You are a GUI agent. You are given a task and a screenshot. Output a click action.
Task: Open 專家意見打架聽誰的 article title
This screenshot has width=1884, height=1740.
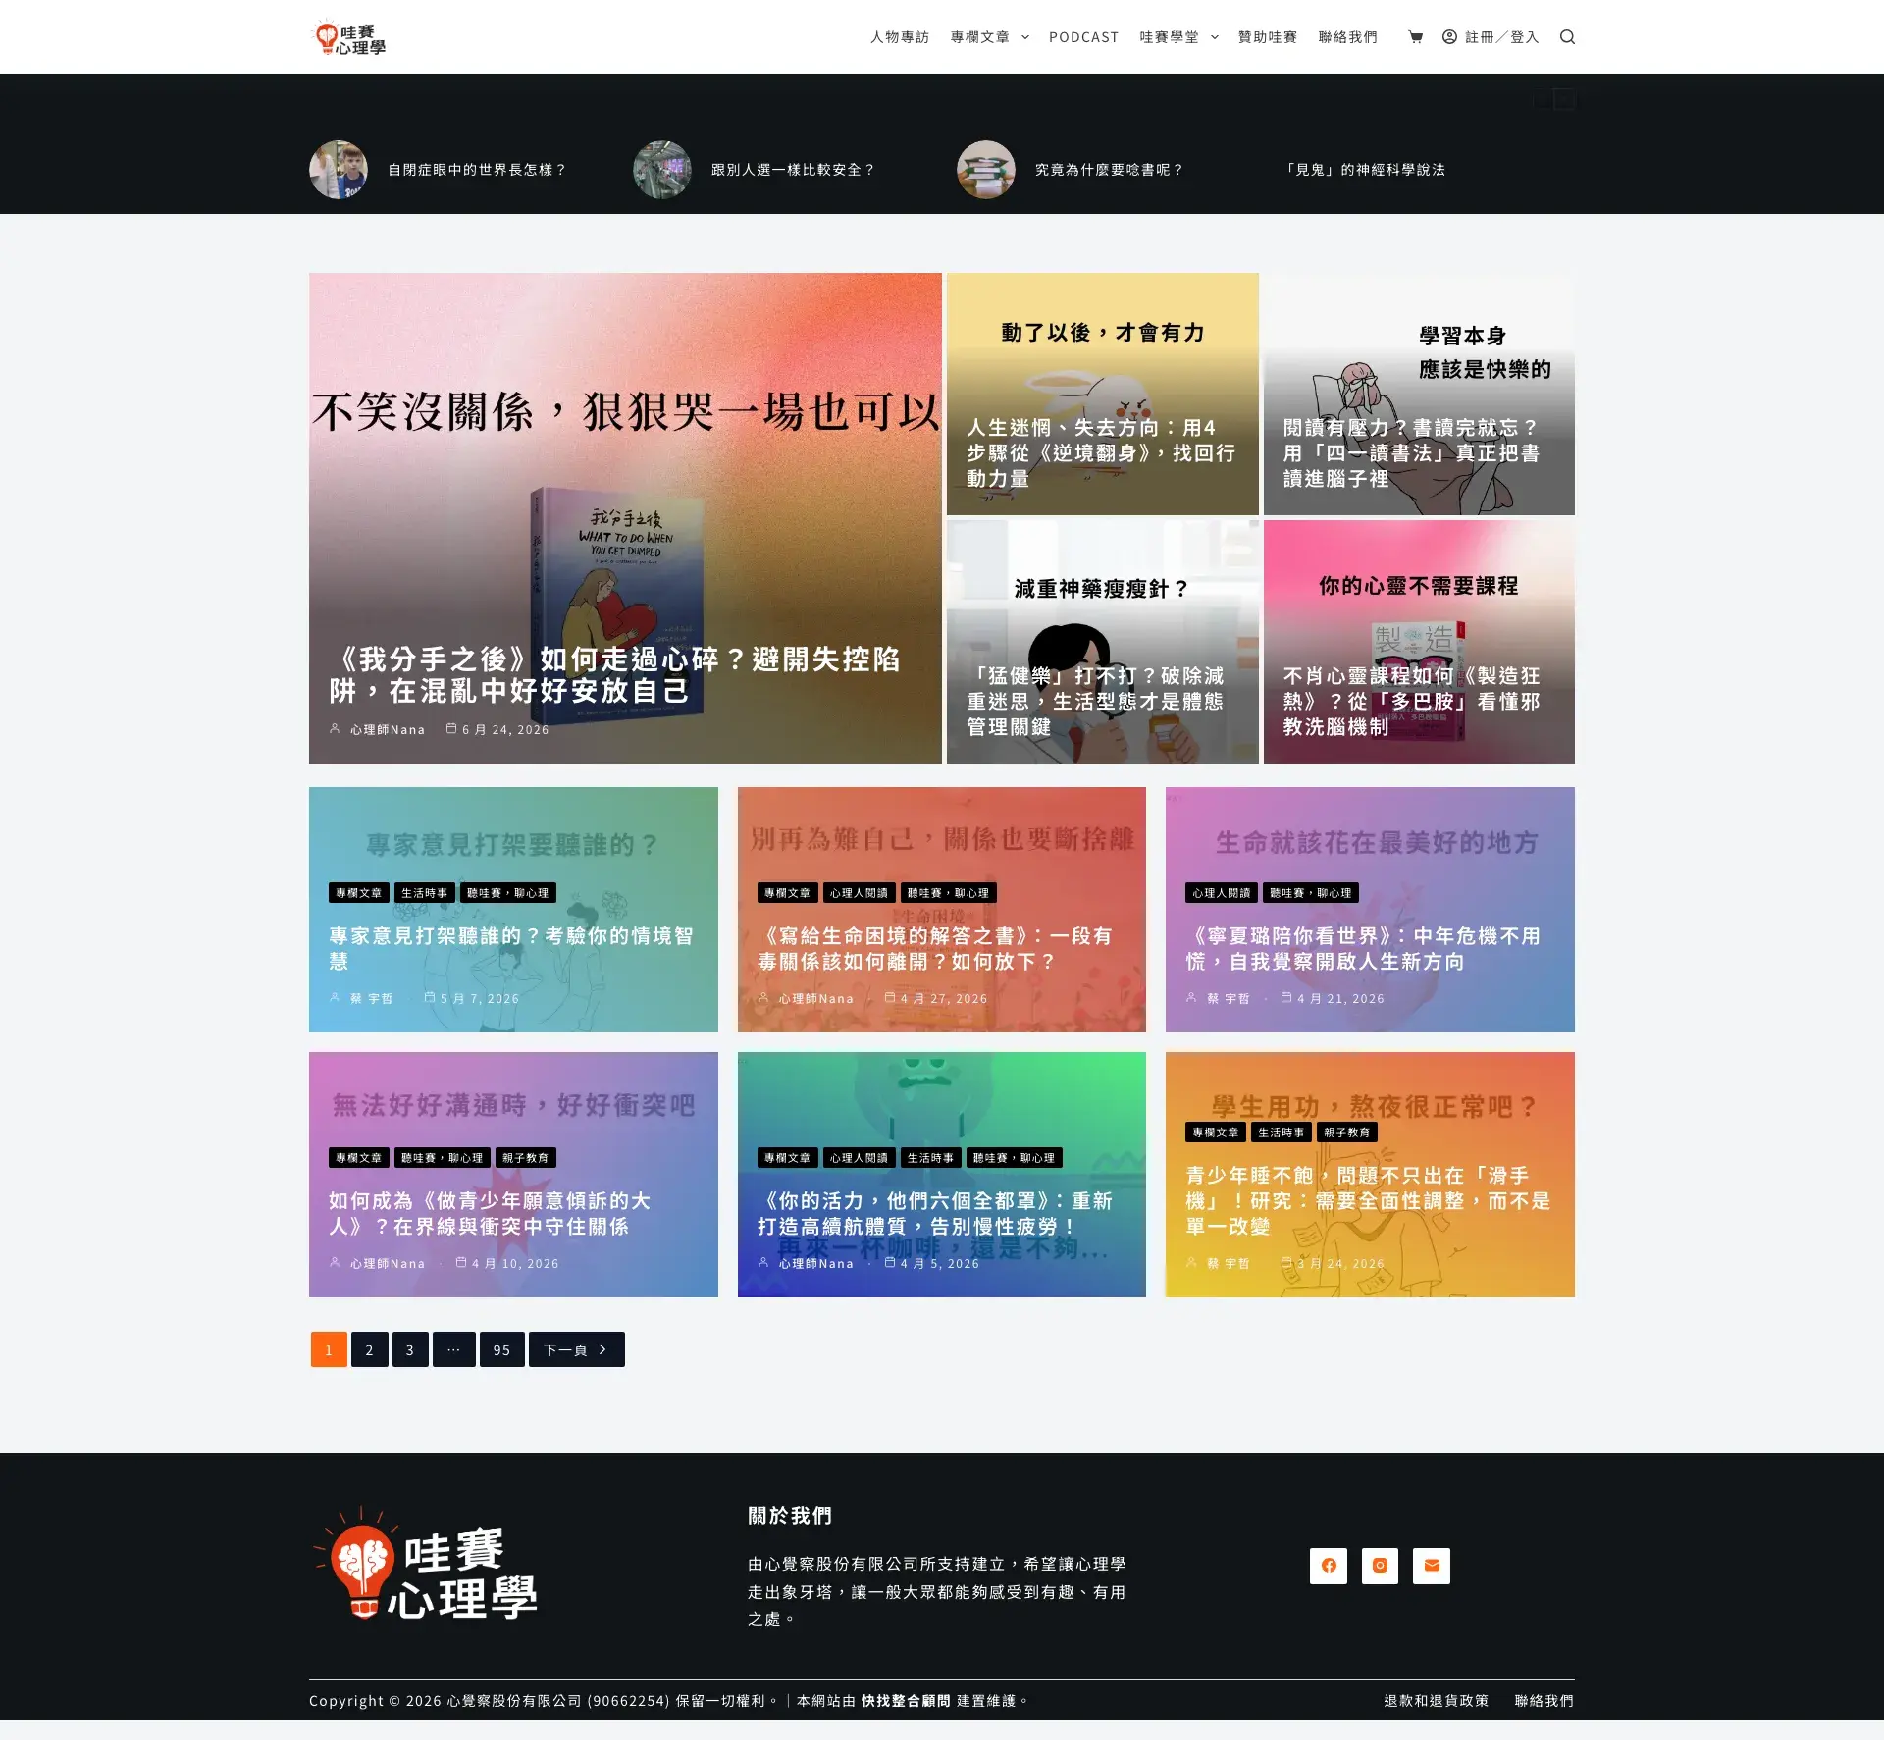[511, 948]
